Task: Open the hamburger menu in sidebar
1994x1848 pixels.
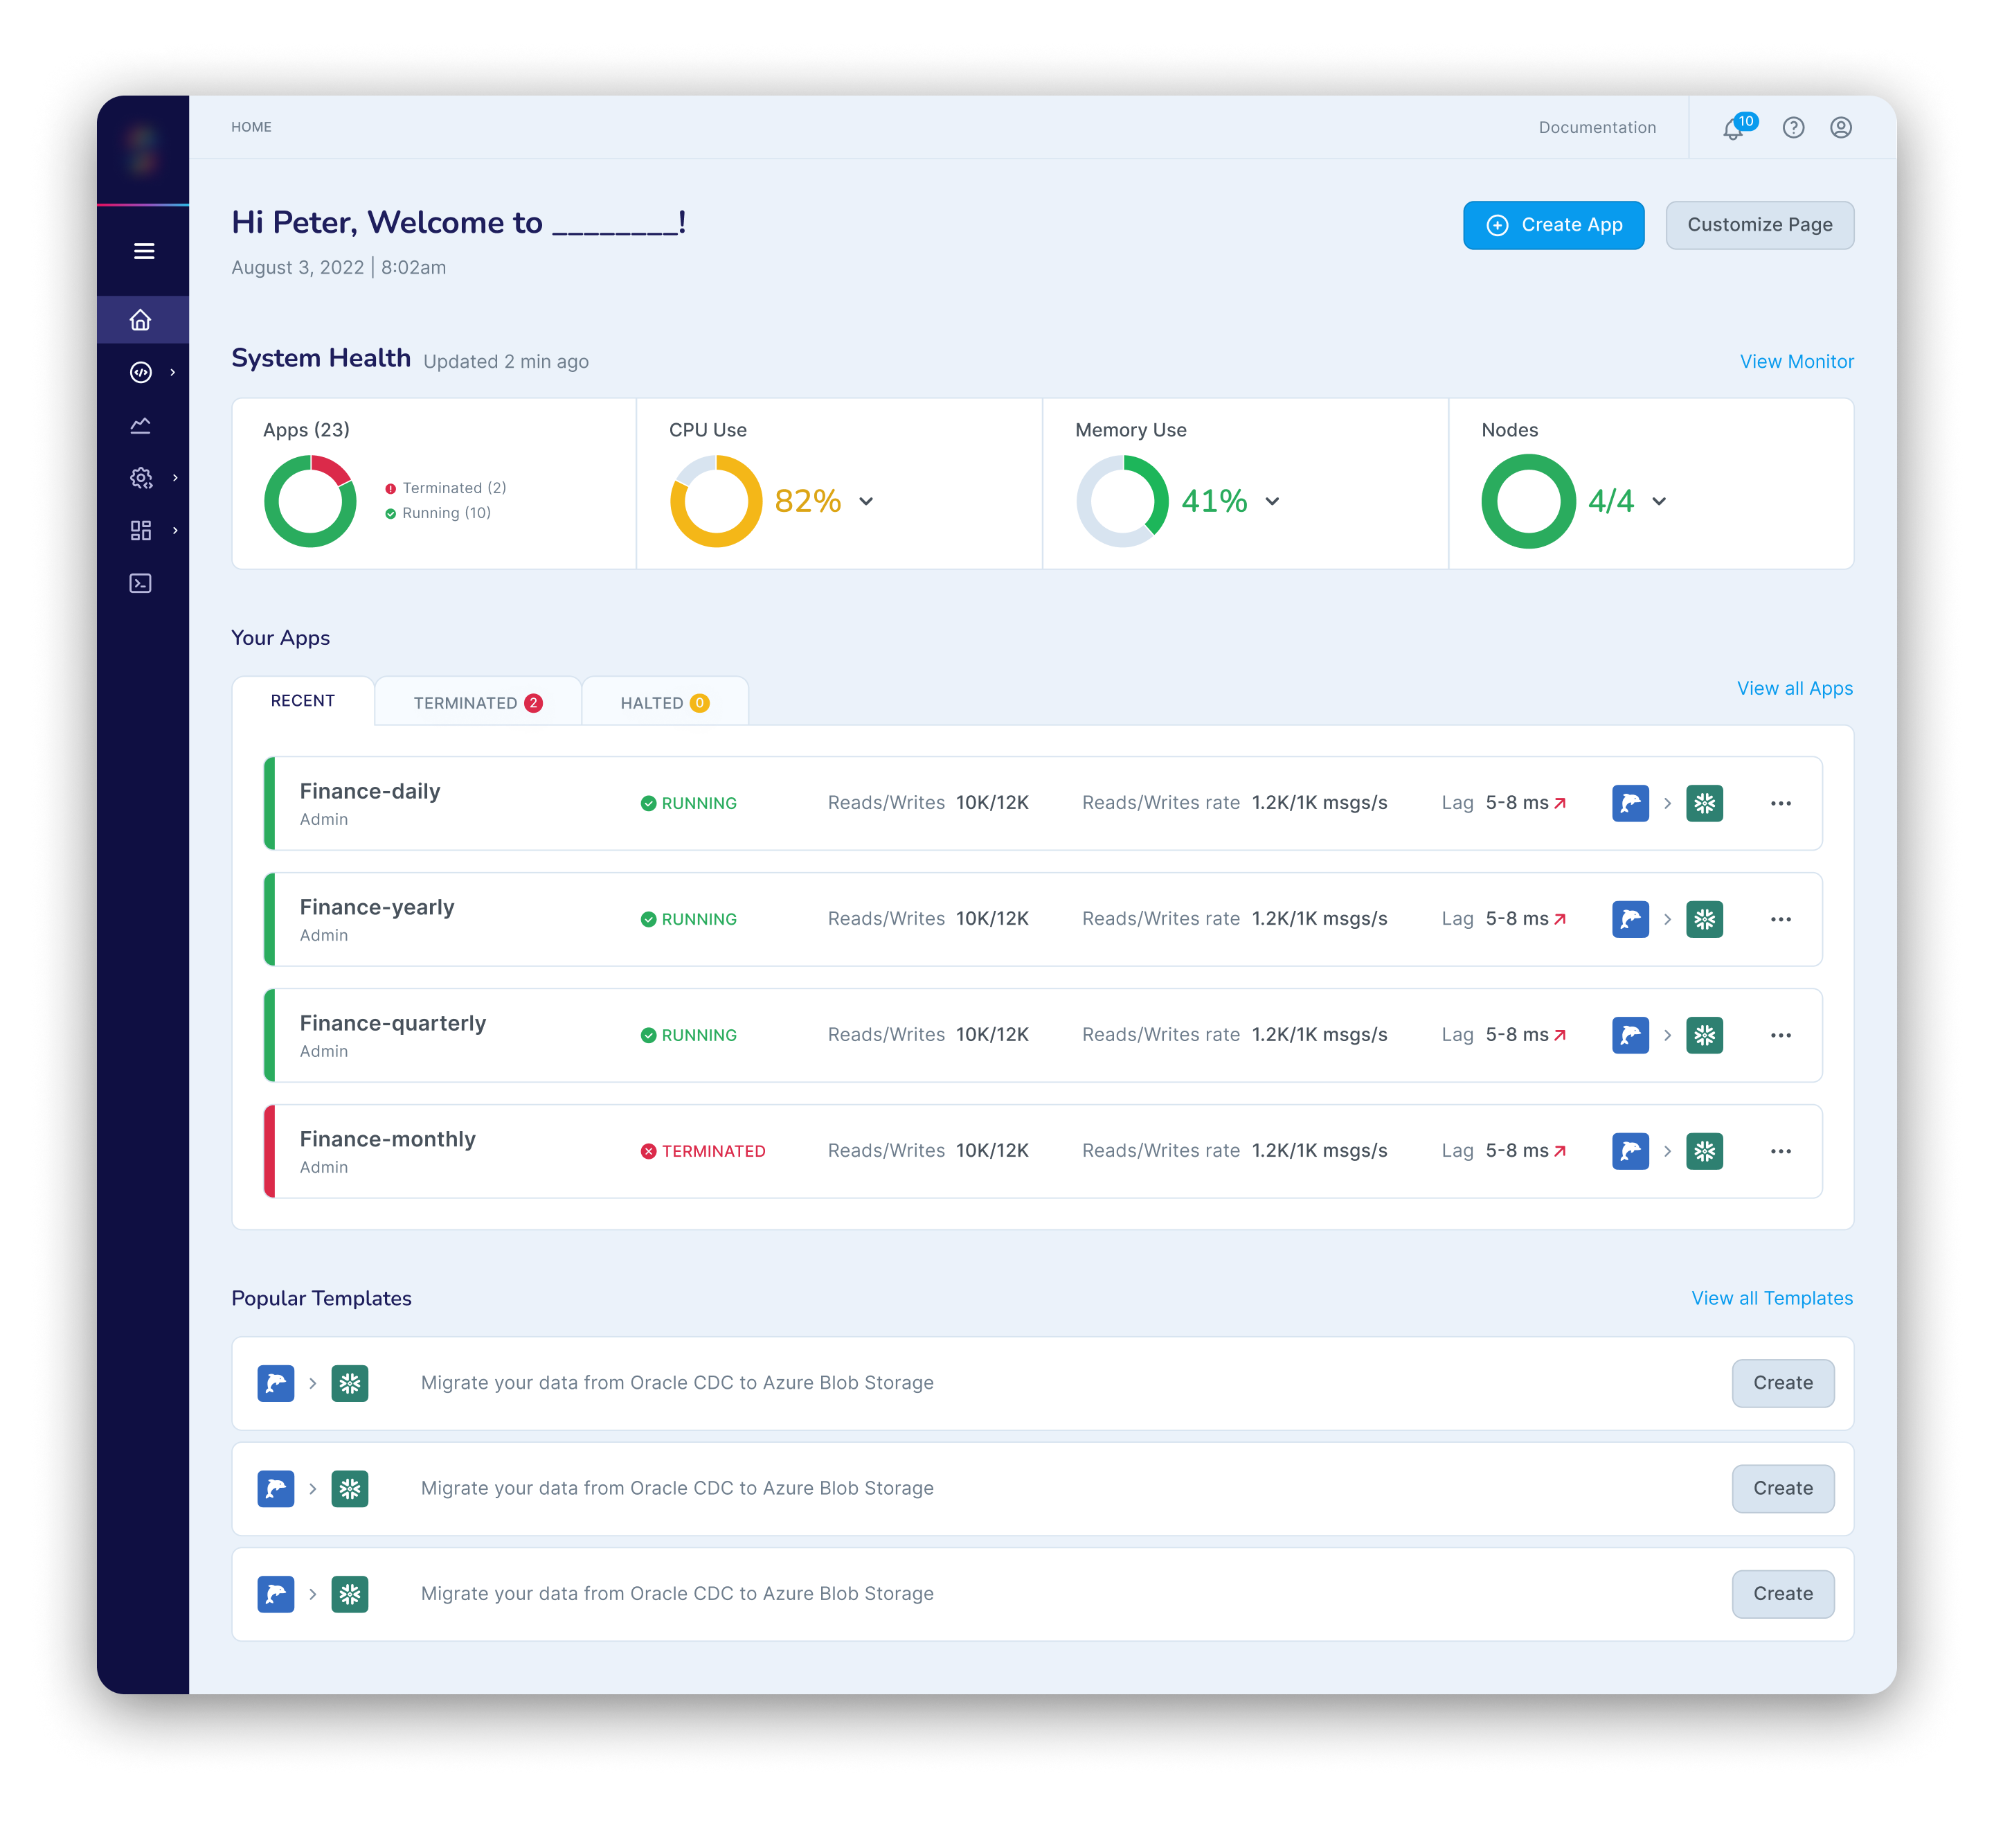Action: point(144,251)
